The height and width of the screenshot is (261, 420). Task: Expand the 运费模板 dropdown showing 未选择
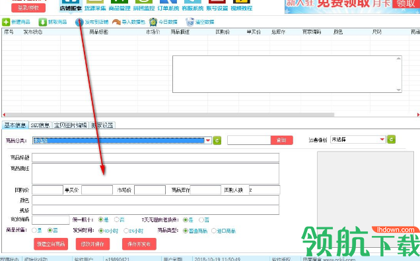[x=382, y=139]
